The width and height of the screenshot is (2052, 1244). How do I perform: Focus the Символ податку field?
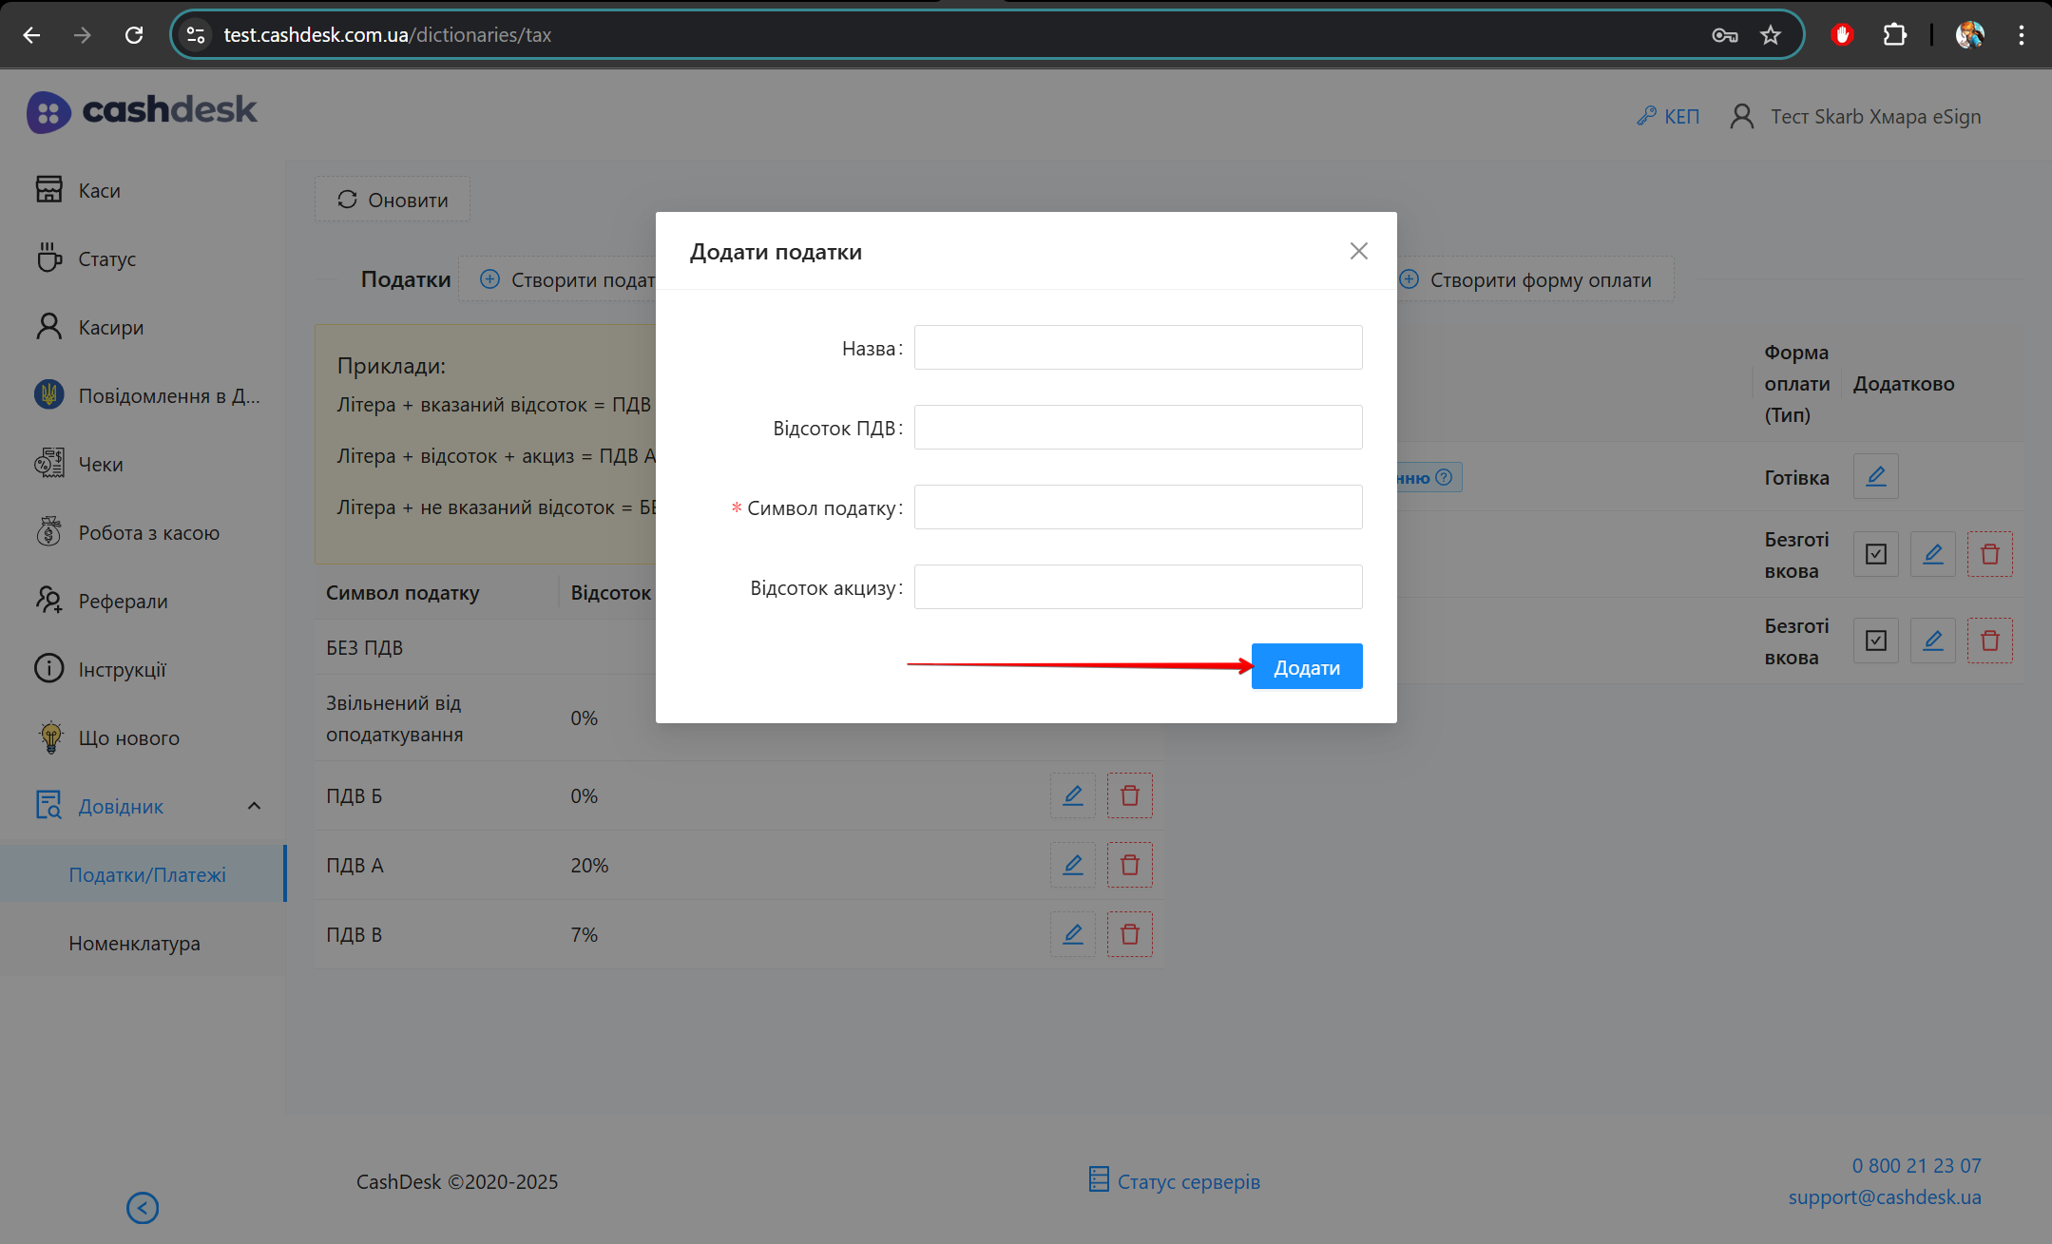(1138, 507)
